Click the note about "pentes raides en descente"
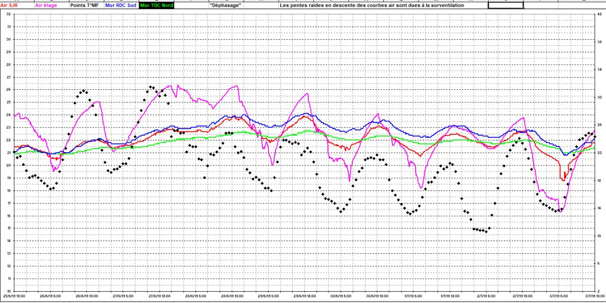The image size is (606, 303). pos(372,5)
